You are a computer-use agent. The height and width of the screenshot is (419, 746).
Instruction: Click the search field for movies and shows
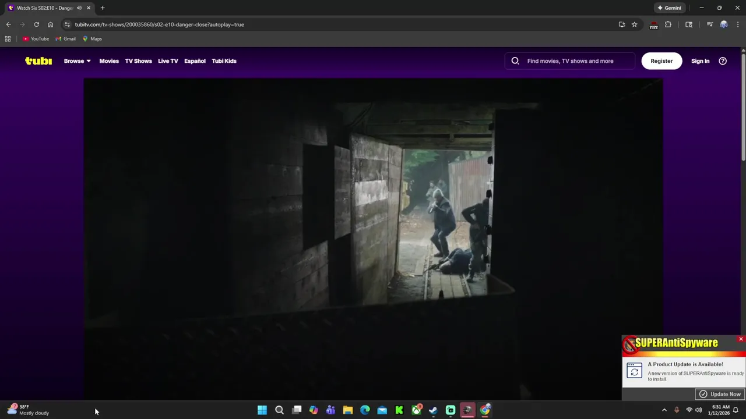[x=570, y=61]
